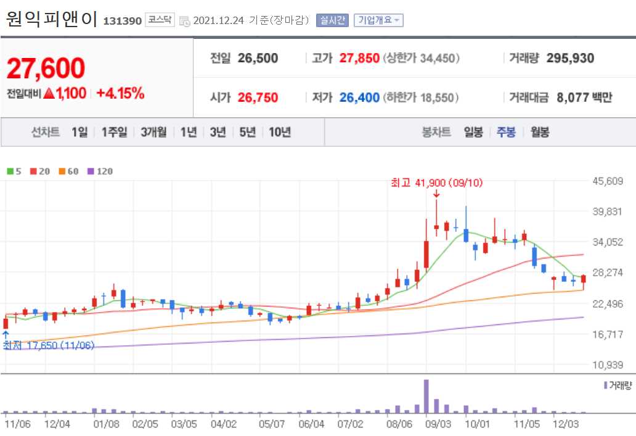Click the green '5' moving average legend marker
This screenshot has width=636, height=436.
click(x=9, y=171)
